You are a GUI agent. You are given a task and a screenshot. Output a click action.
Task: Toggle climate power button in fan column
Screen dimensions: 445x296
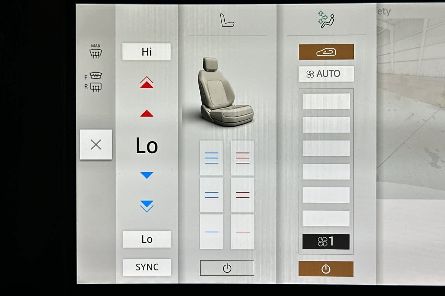pos(326,269)
